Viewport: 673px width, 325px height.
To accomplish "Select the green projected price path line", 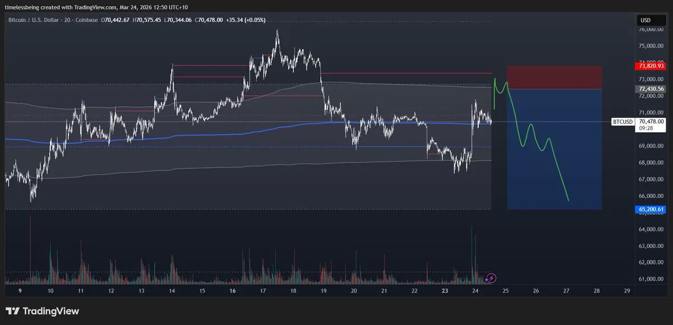I will tap(530, 138).
